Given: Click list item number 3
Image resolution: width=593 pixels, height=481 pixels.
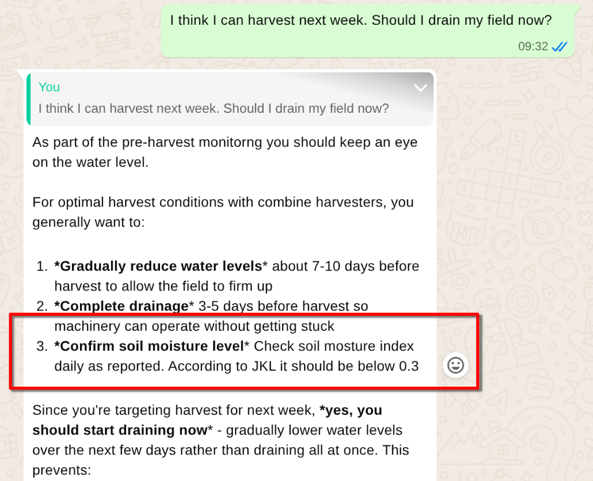Looking at the screenshot, I should [x=39, y=346].
